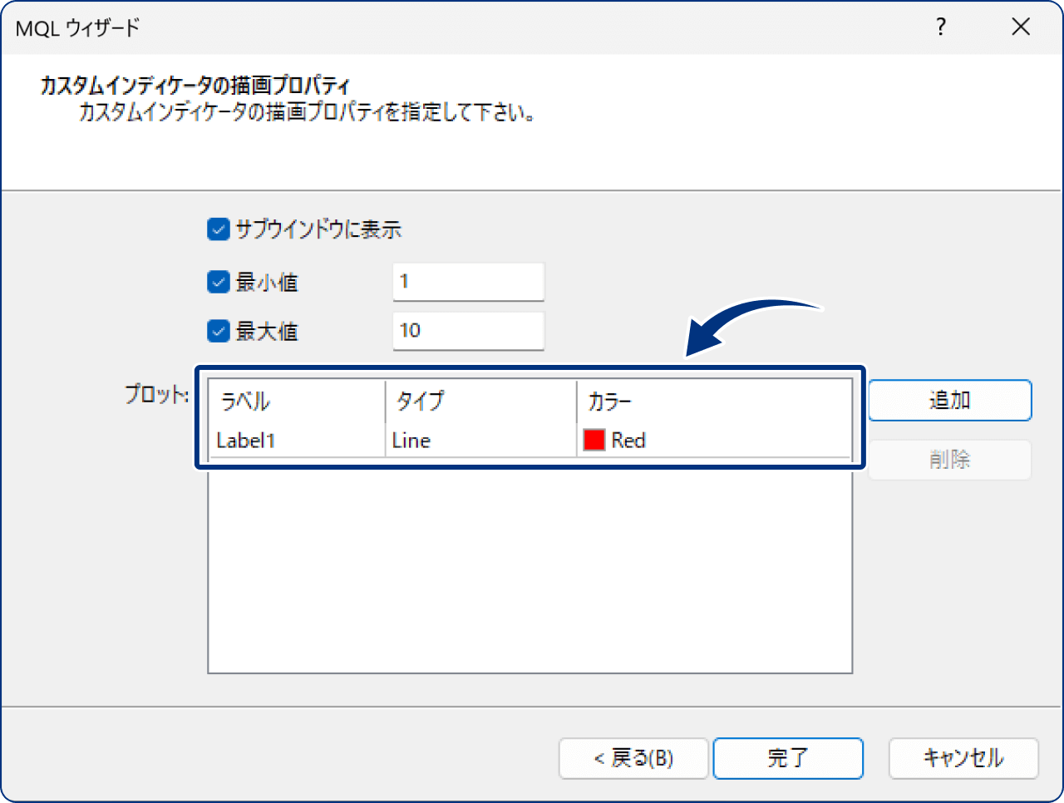Disable the 最小値 checkbox
Viewport: 1064px width, 803px height.
point(217,282)
